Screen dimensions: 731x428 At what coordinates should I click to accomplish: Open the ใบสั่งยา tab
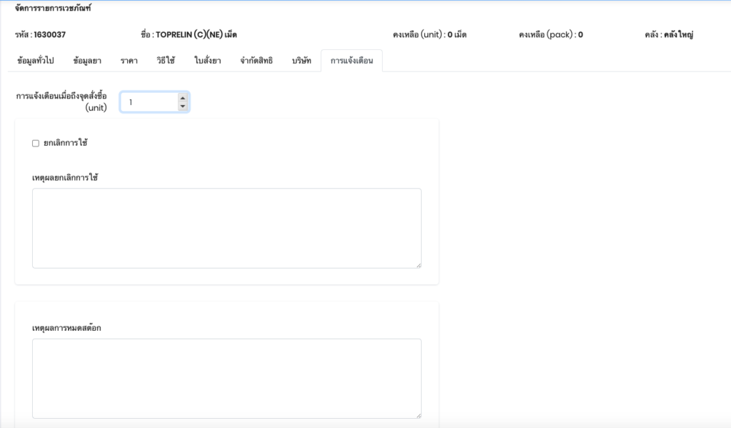(x=208, y=61)
